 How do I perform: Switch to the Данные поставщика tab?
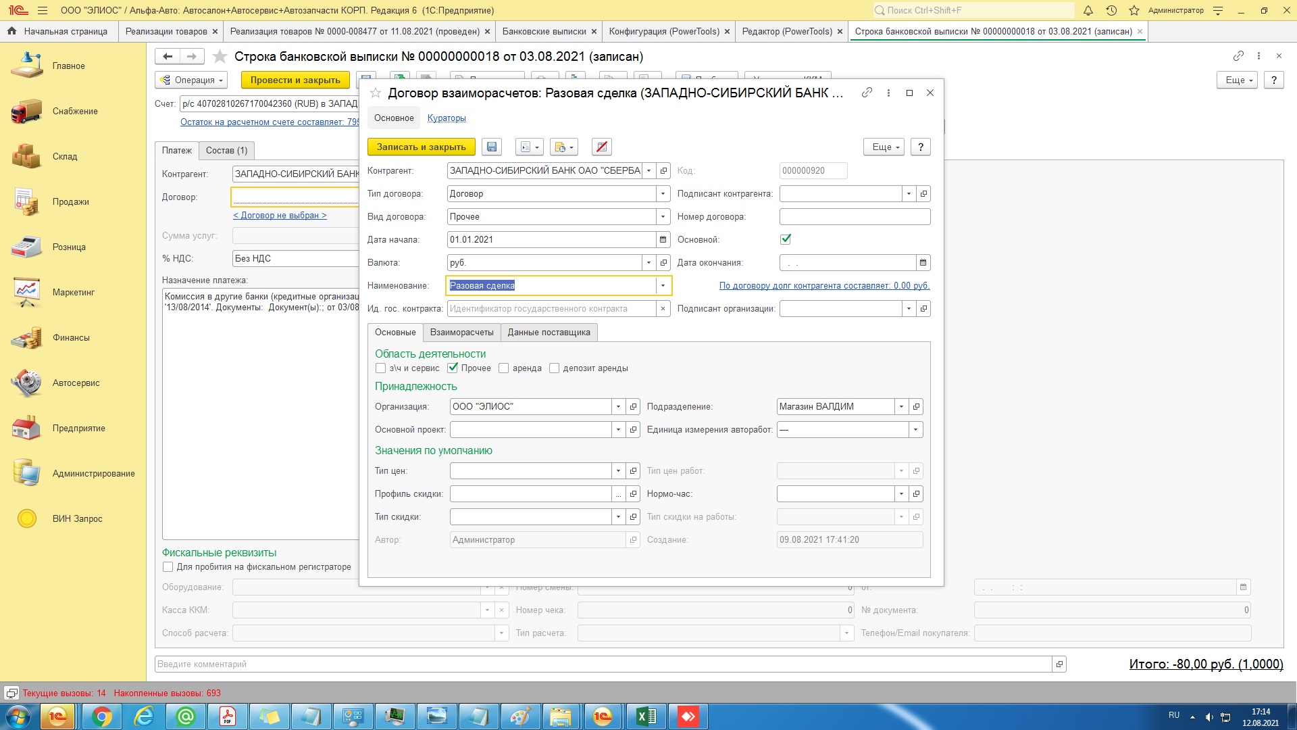pyautogui.click(x=549, y=332)
